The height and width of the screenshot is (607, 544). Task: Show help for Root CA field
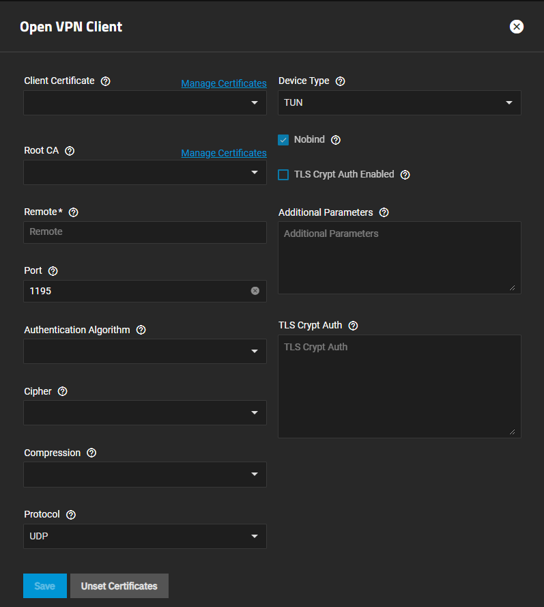70,151
